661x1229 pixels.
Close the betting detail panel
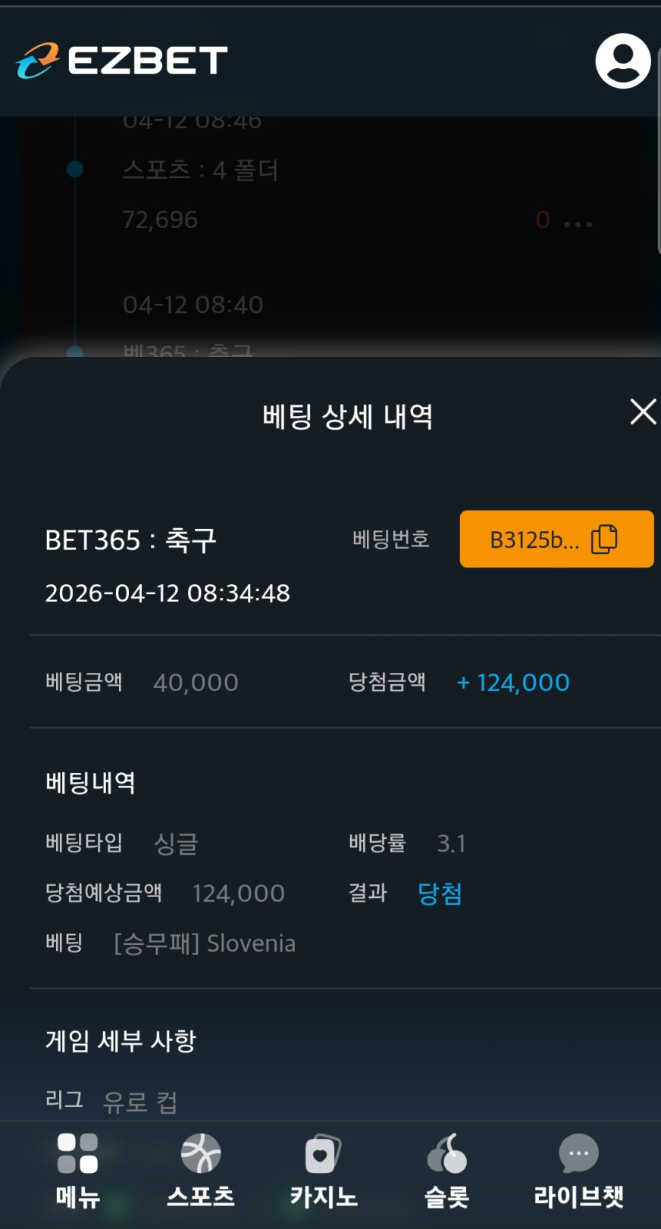[642, 412]
